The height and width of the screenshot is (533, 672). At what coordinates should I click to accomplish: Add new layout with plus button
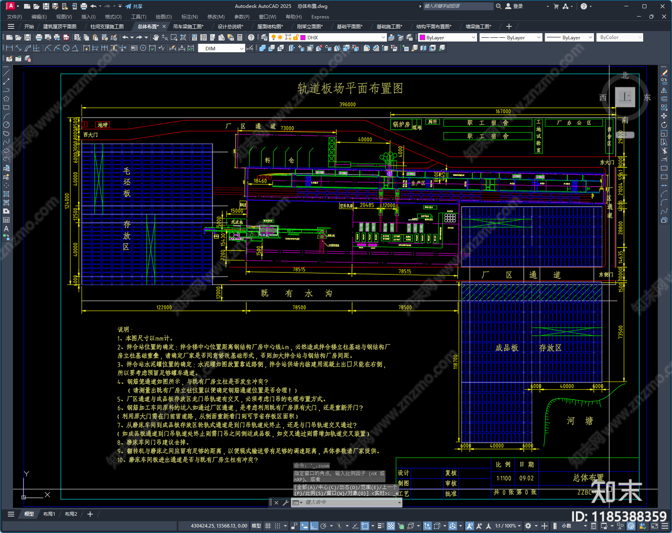click(x=90, y=514)
